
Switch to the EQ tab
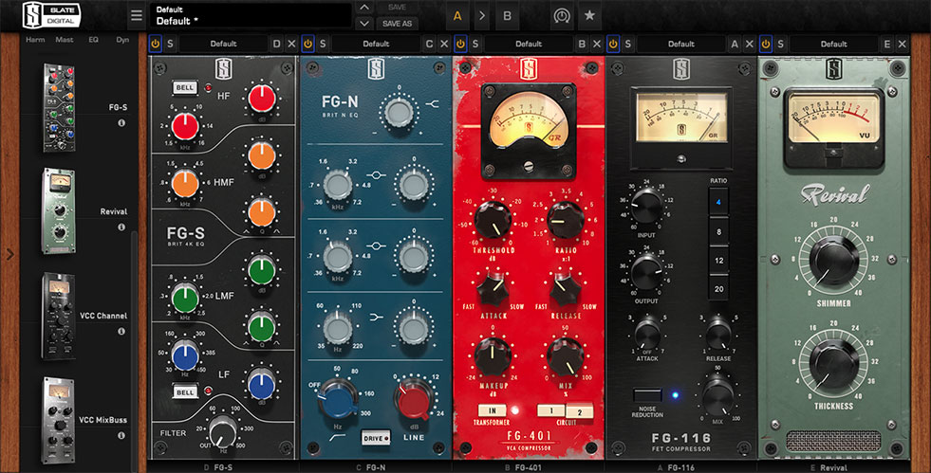93,40
